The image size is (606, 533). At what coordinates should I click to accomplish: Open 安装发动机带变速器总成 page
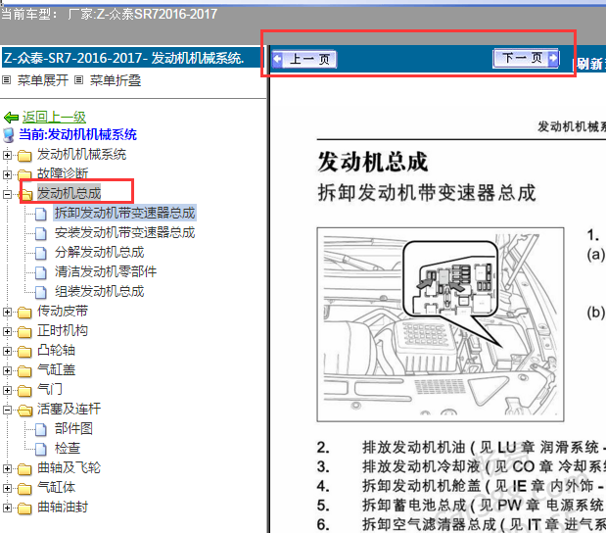point(125,232)
